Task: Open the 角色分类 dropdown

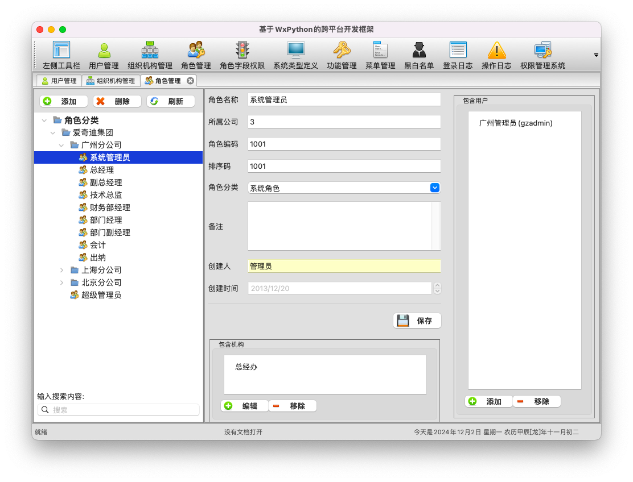Action: coord(435,188)
